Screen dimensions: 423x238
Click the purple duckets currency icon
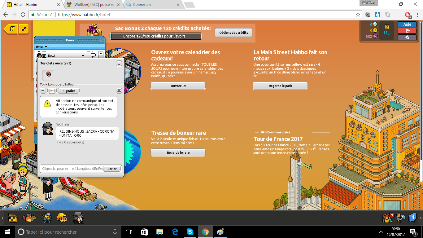(375, 36)
